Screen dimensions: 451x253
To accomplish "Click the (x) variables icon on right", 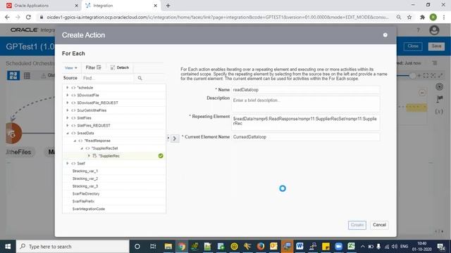I will (x=438, y=111).
